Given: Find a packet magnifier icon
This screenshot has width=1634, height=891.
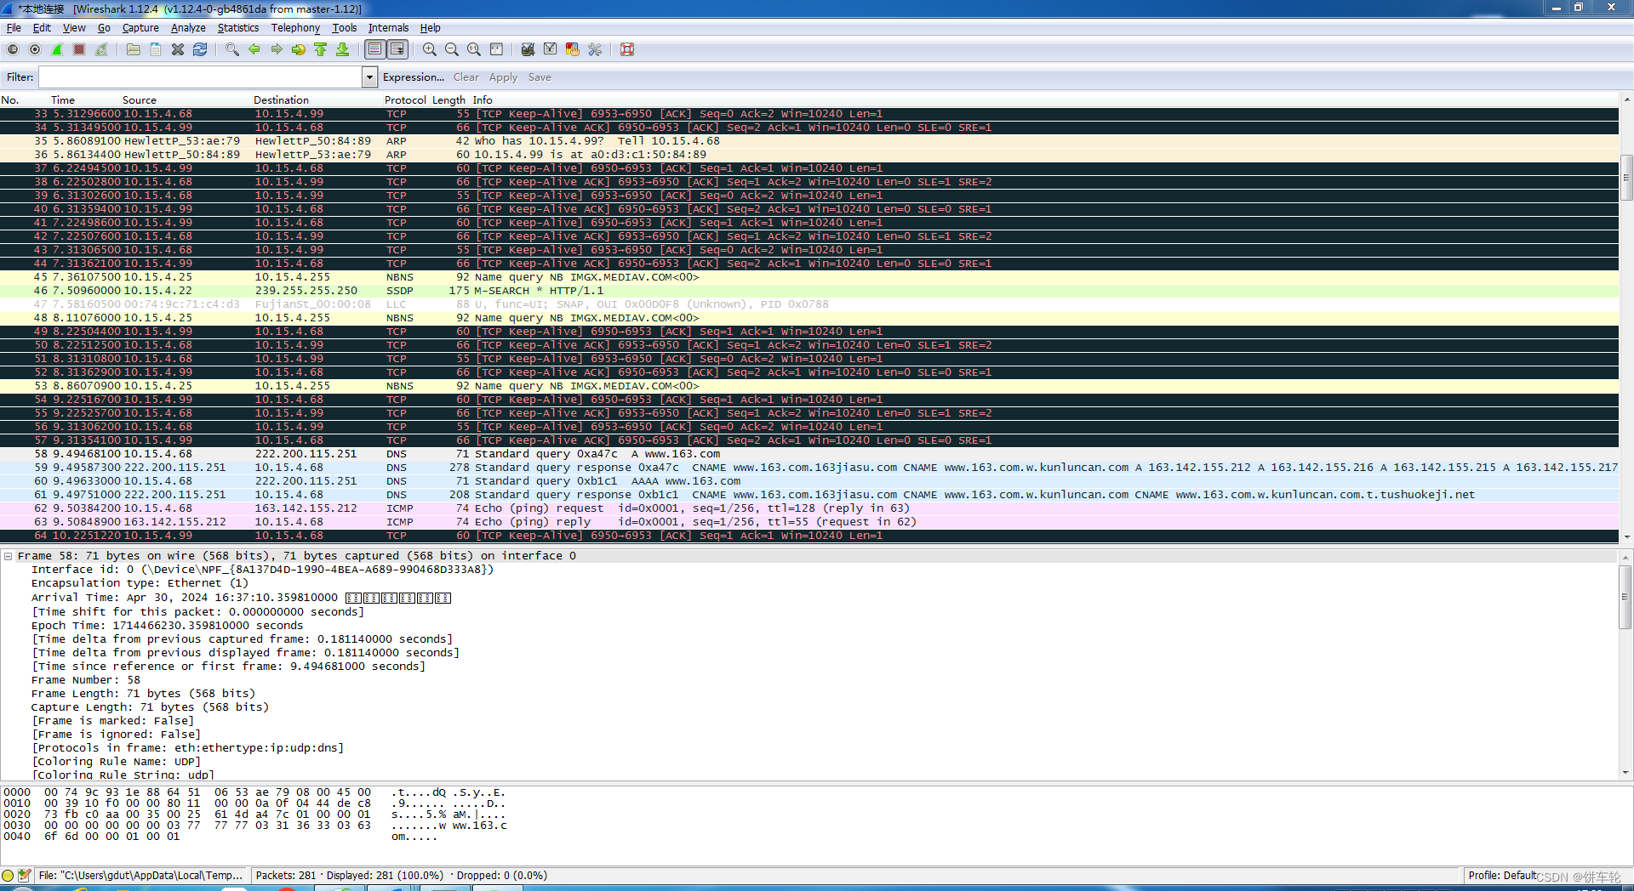Looking at the screenshot, I should point(232,49).
